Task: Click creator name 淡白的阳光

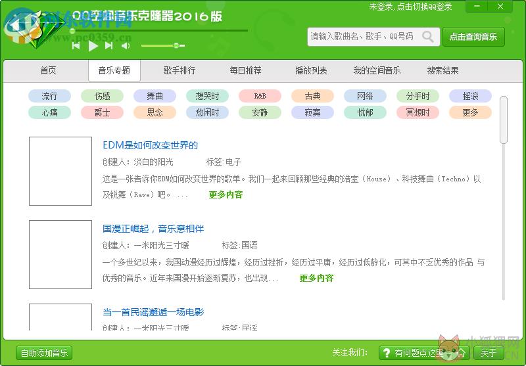Action: tap(153, 162)
